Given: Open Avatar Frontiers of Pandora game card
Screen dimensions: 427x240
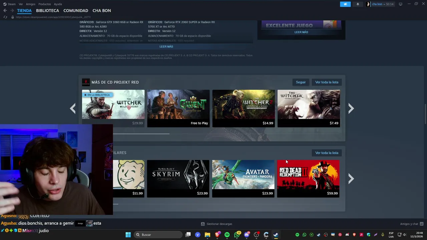Looking at the screenshot, I should [x=243, y=179].
